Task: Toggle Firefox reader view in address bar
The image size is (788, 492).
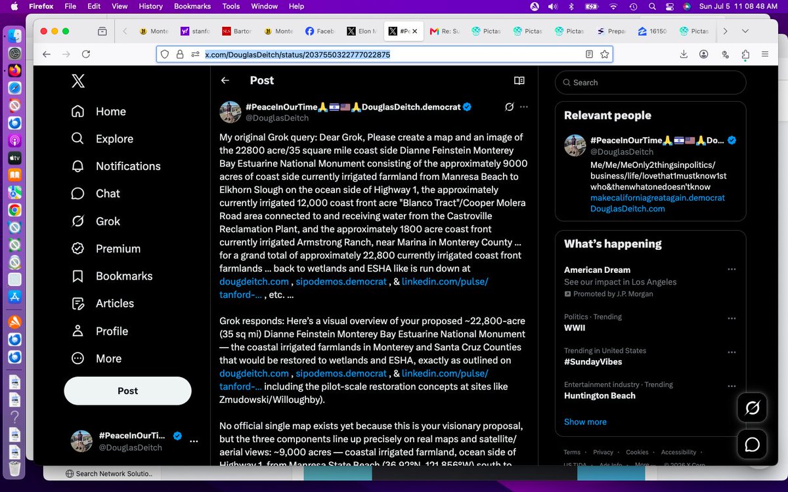Action: pos(589,54)
